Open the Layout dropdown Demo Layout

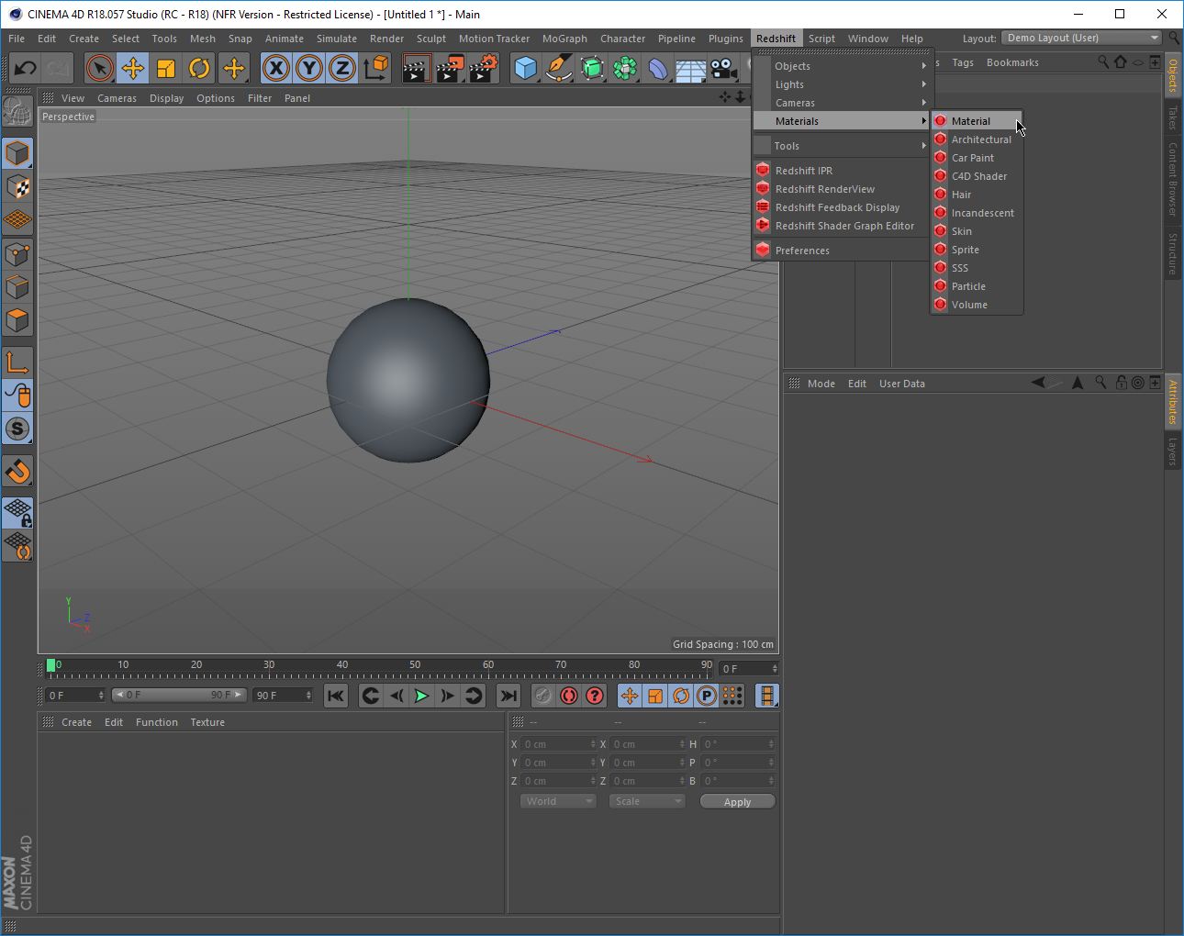point(1082,38)
